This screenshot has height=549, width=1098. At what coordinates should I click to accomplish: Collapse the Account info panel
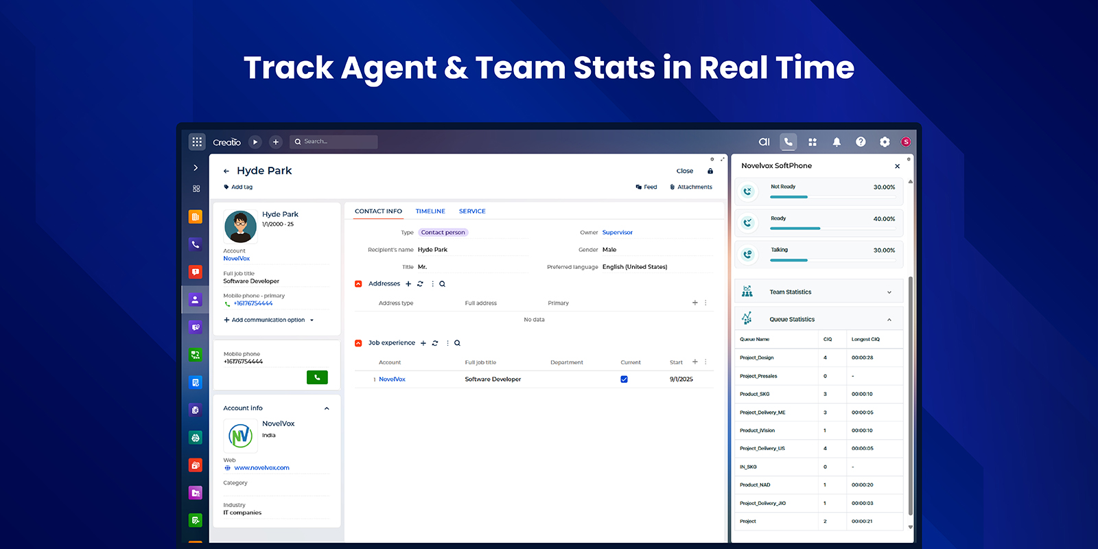click(x=327, y=408)
